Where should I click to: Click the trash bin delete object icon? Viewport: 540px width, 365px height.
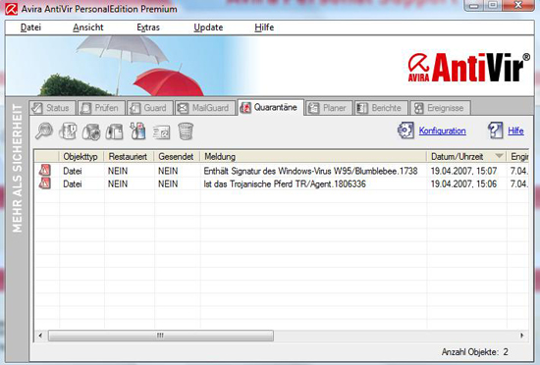186,131
